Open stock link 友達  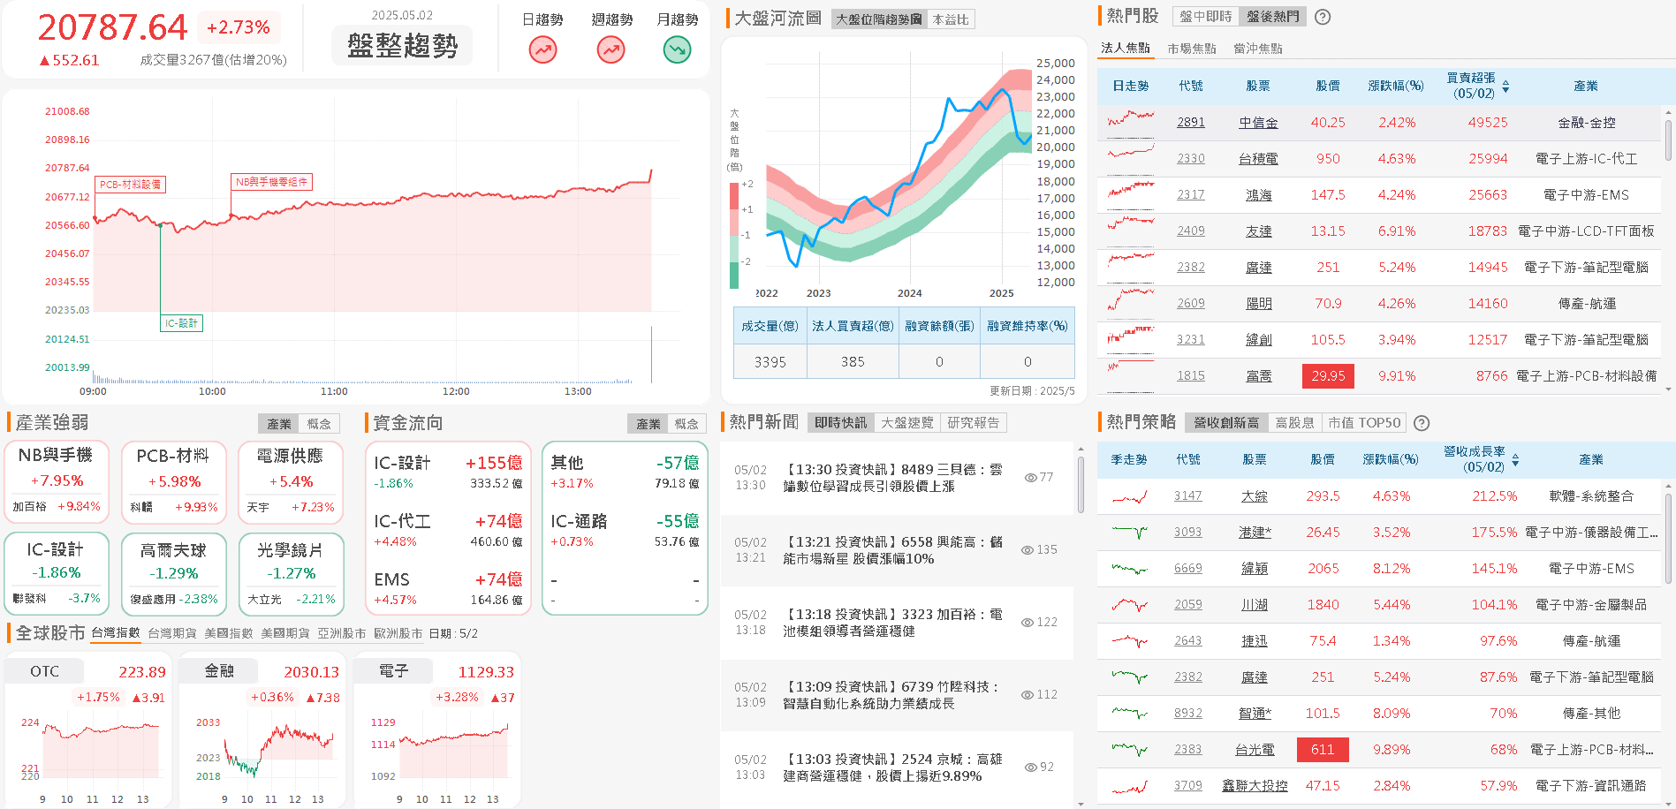pyautogui.click(x=1258, y=231)
